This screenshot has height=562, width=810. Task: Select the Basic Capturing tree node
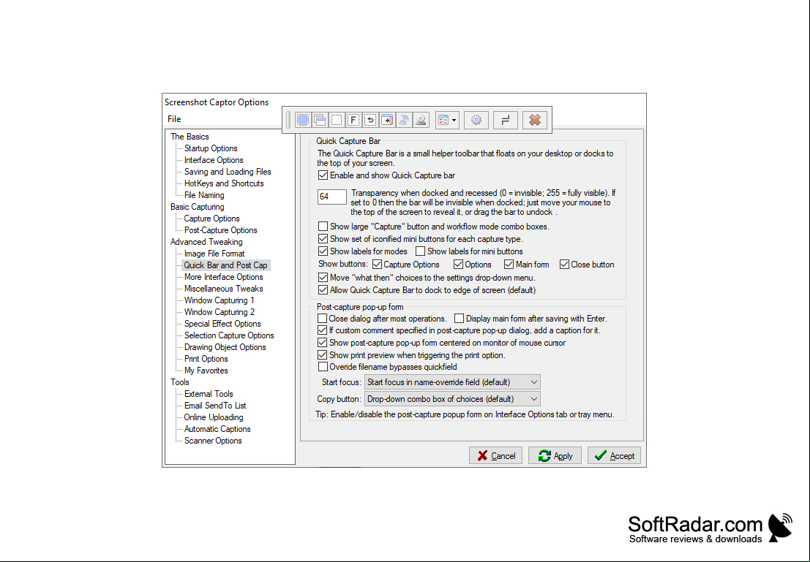tap(198, 207)
